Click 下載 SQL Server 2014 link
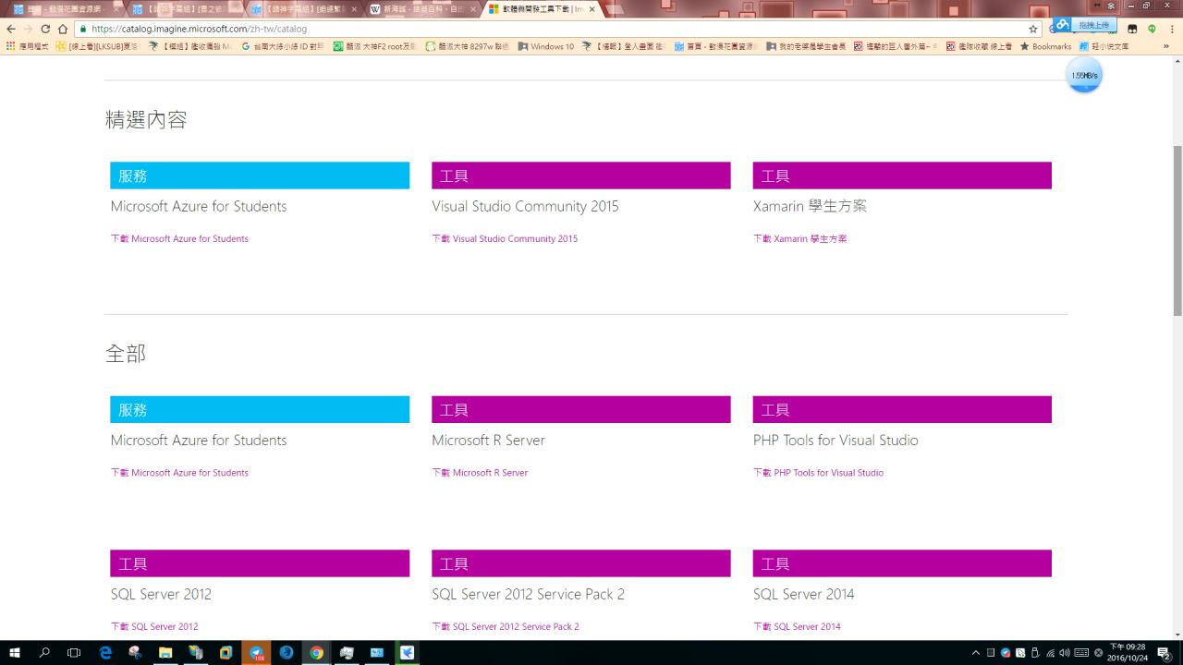Image resolution: width=1183 pixels, height=665 pixels. click(x=797, y=626)
